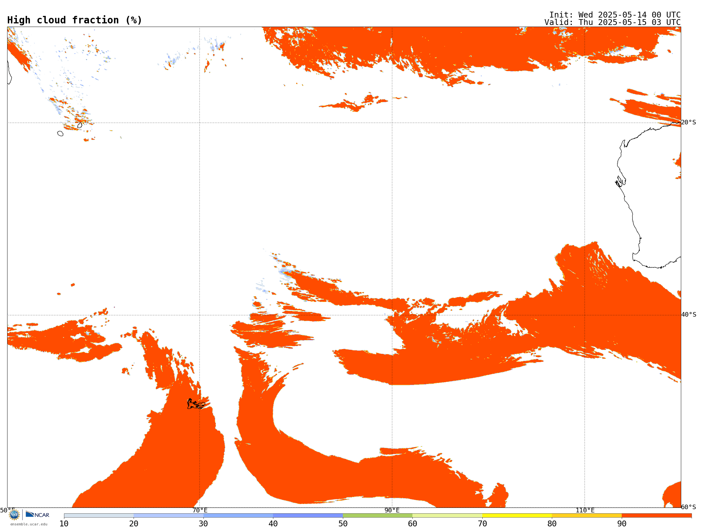Pick the 40–50 periwinkle colorbar swatch

point(308,516)
